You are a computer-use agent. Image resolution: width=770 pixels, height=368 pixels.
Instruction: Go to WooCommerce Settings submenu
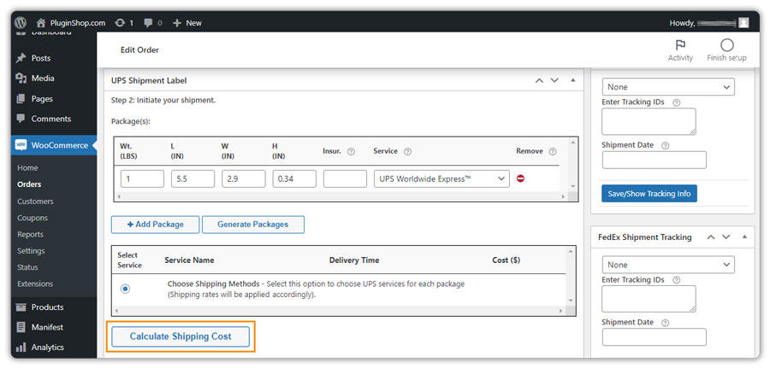coord(31,250)
